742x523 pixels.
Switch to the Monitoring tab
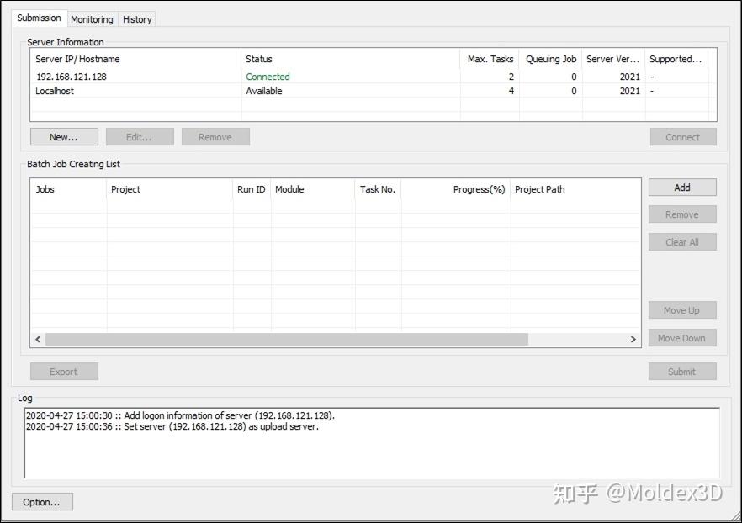coord(92,18)
